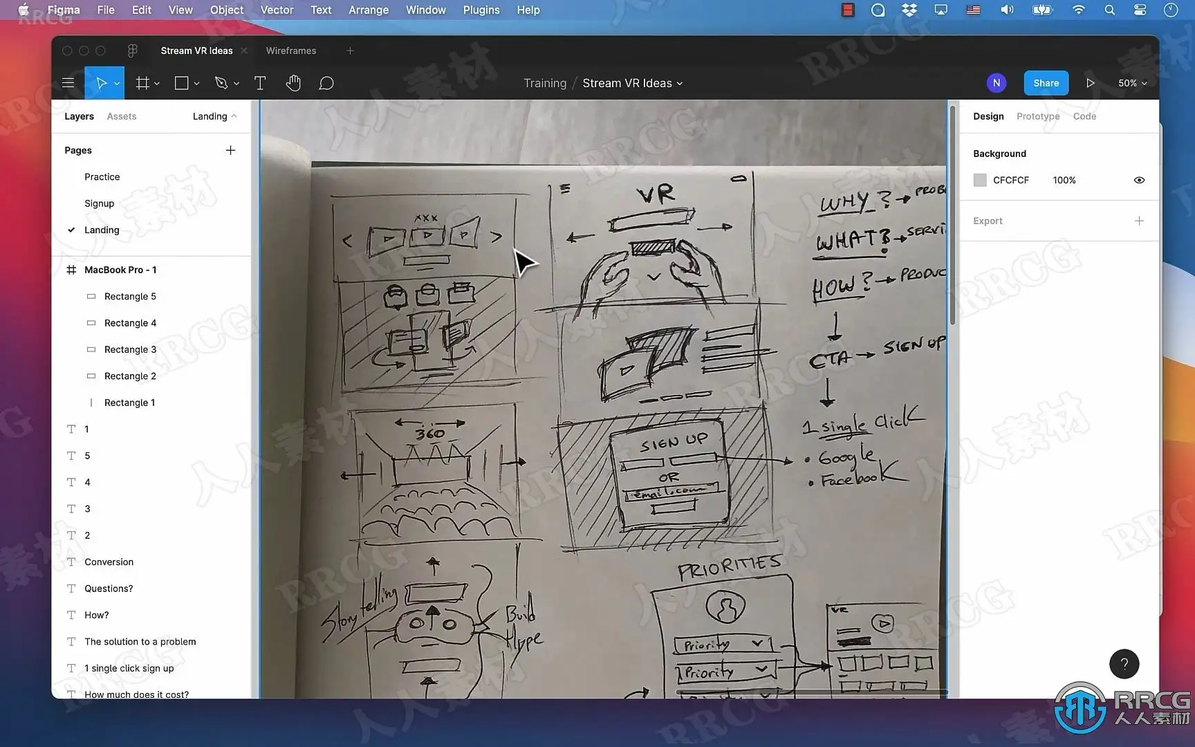Select the Pen tool
The width and height of the screenshot is (1195, 747).
pyautogui.click(x=221, y=83)
